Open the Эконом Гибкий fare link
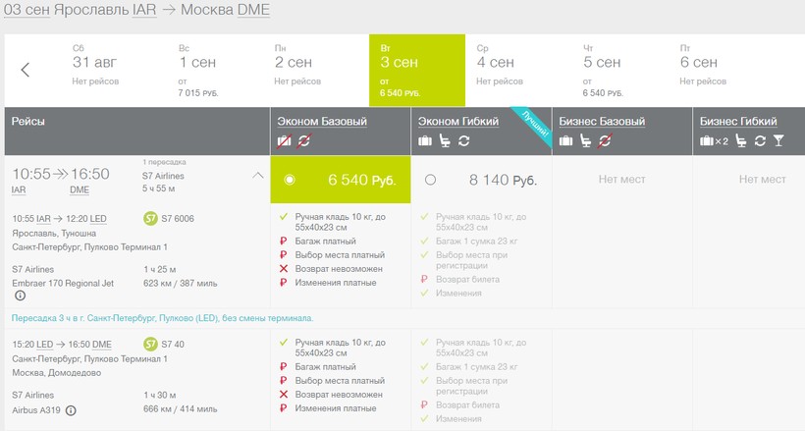The height and width of the screenshot is (431, 805). tap(458, 121)
